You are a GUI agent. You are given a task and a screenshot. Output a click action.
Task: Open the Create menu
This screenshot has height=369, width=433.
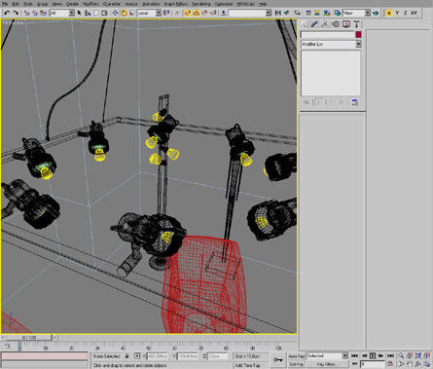(x=72, y=4)
